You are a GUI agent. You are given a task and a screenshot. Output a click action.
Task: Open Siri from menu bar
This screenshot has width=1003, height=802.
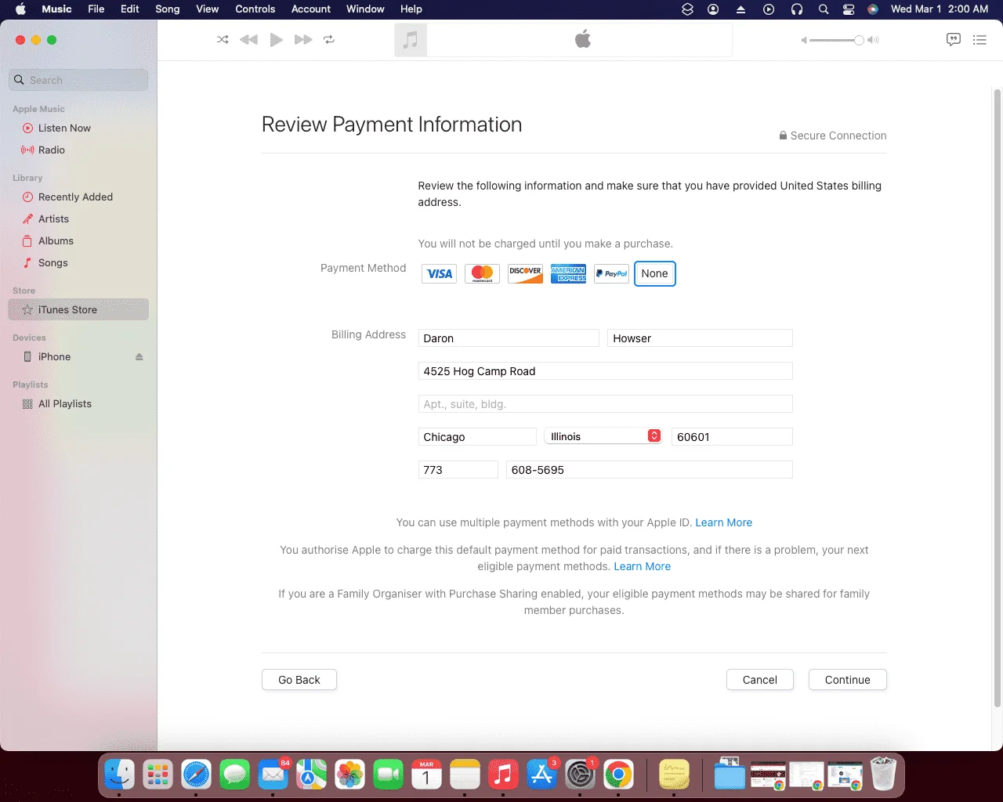click(x=873, y=9)
